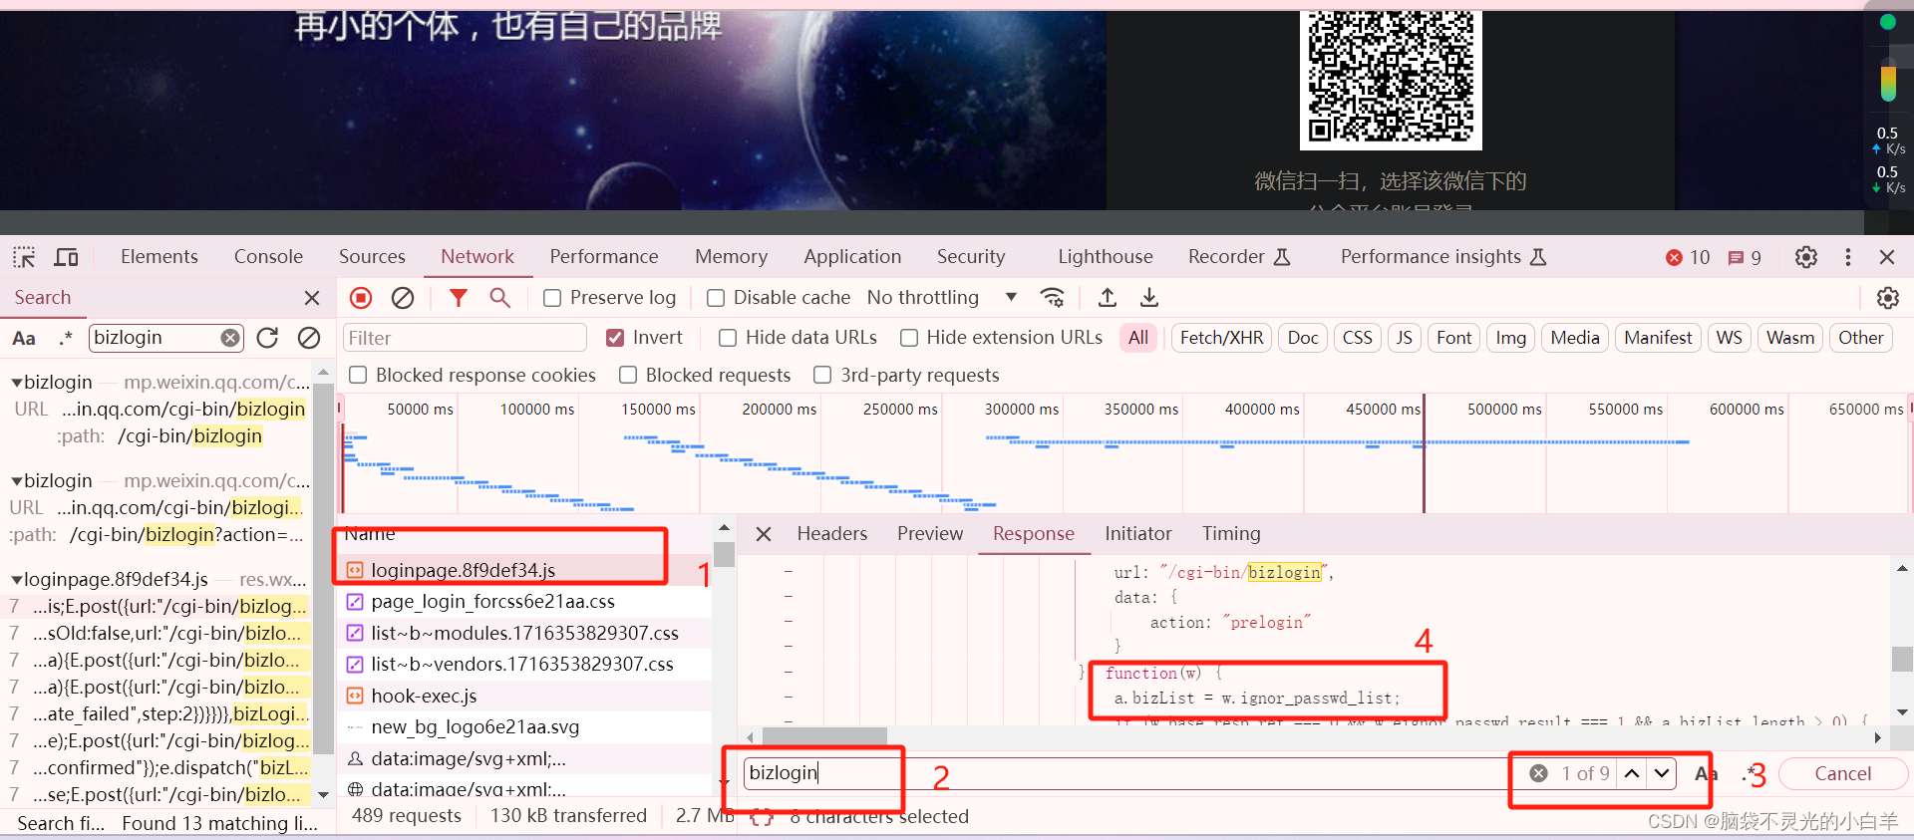Open the 9 issues indicator
Viewport: 1914px width, 840px height.
[x=1745, y=257]
